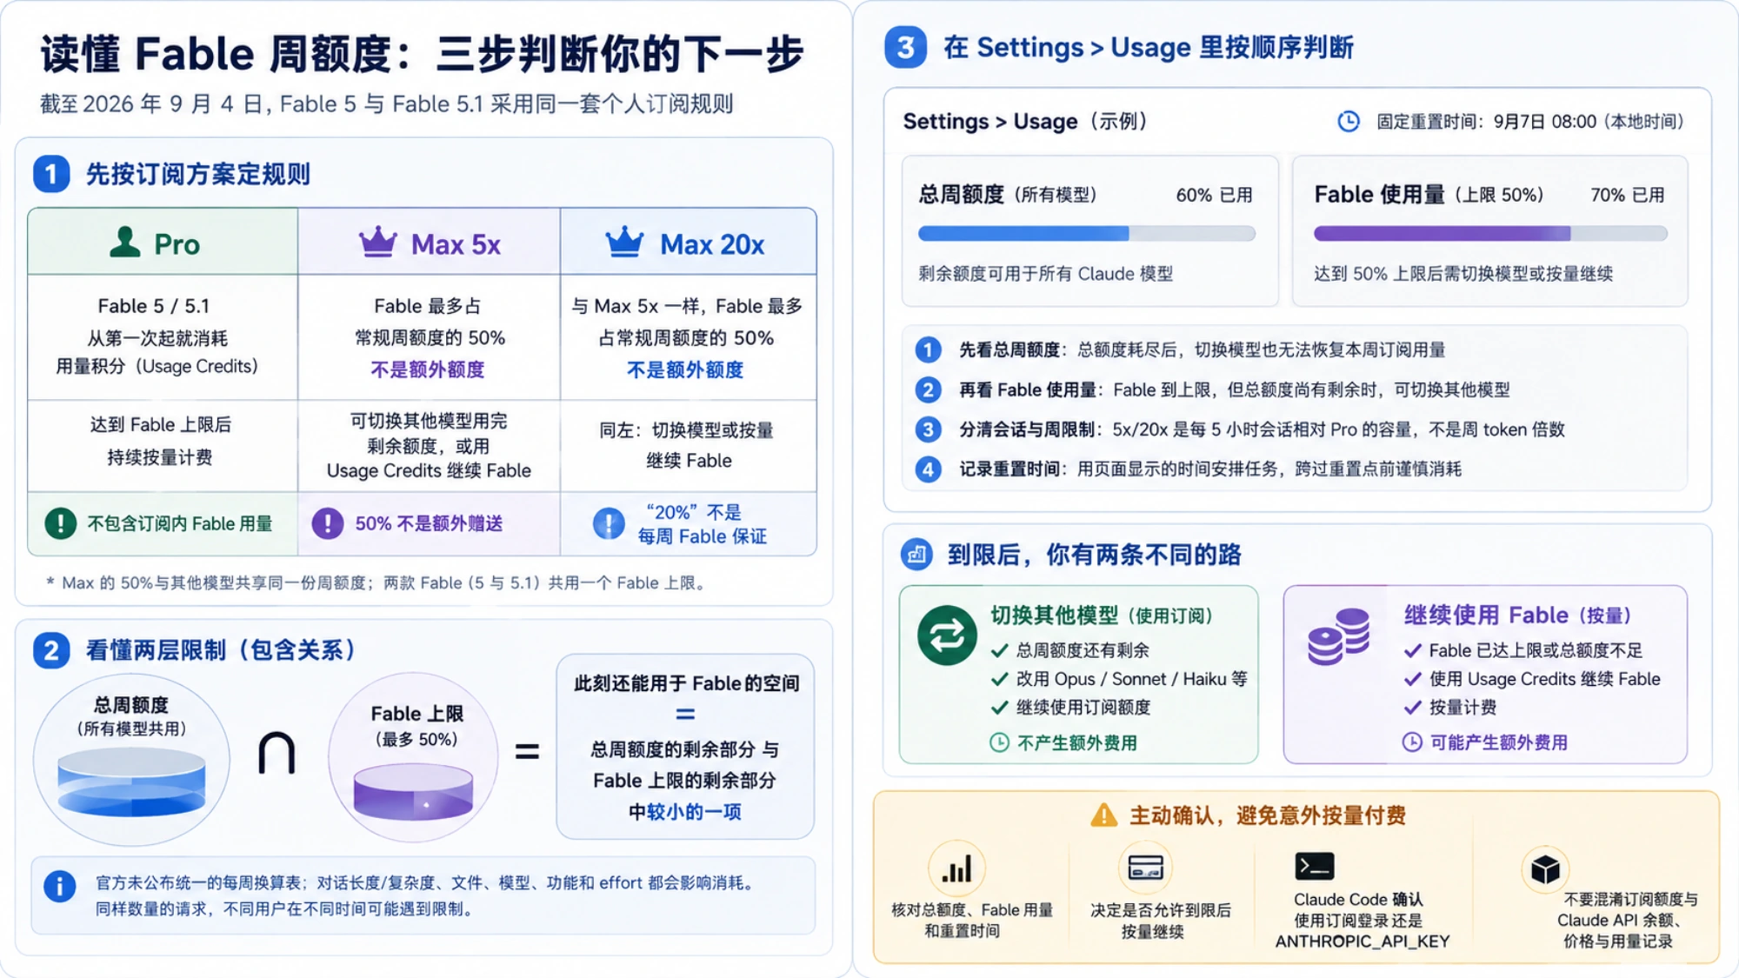The height and width of the screenshot is (978, 1739).
Task: Click the chart icon beside 到限后，你有两条不同的路
Action: point(916,554)
